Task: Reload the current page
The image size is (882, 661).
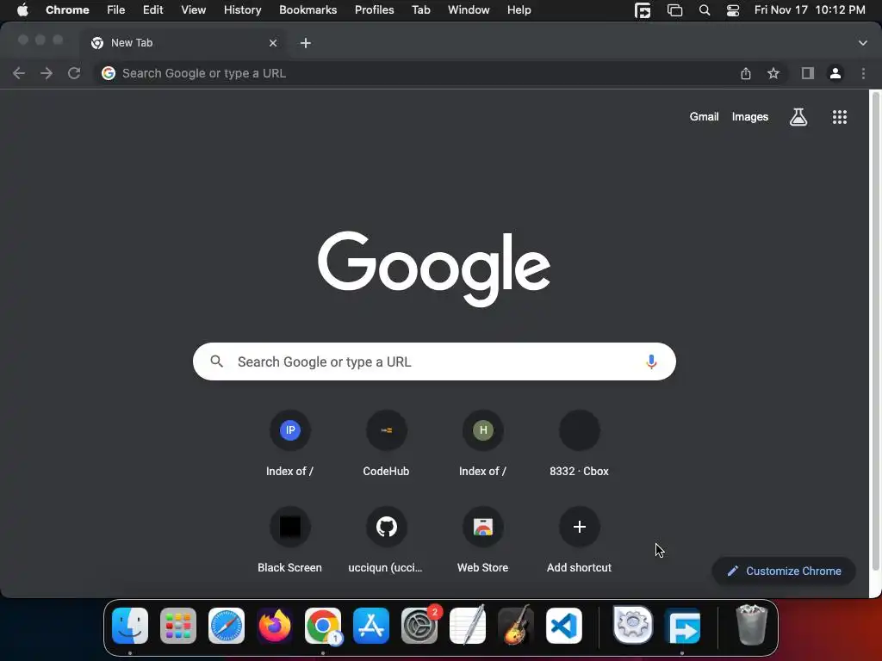Action: click(x=74, y=73)
